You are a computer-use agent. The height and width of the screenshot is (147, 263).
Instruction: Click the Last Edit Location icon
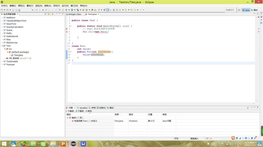(131, 10)
